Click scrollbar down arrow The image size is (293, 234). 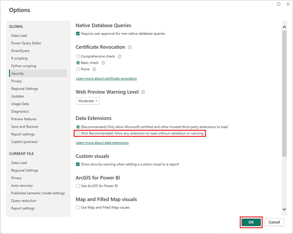coord(284,209)
